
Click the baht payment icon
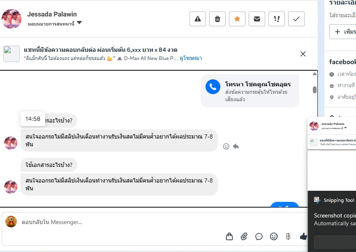pos(288,236)
